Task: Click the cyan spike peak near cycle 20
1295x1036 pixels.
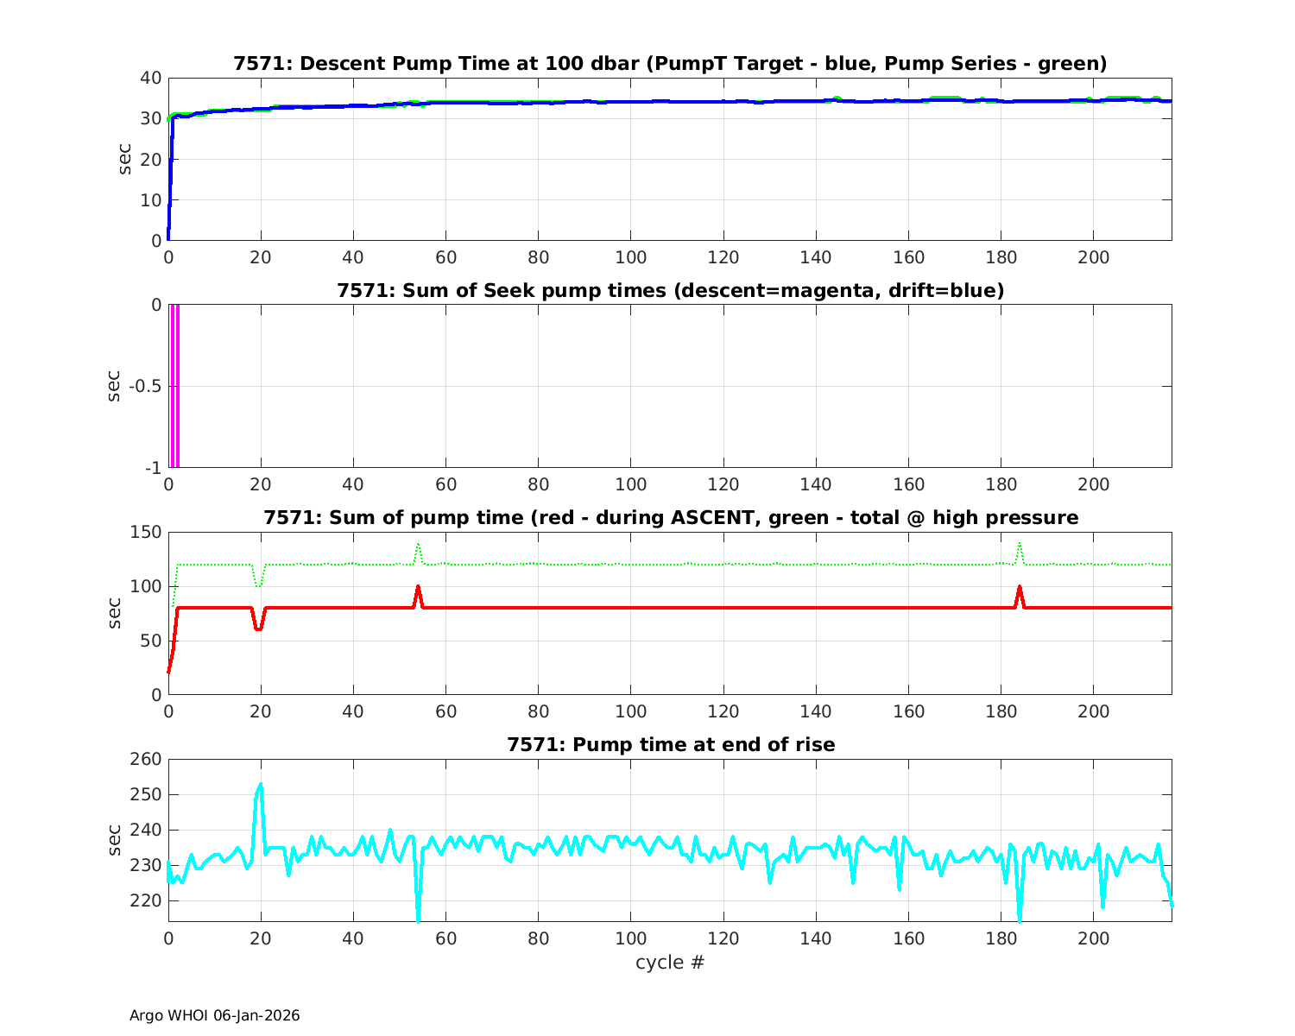Action: [260, 785]
